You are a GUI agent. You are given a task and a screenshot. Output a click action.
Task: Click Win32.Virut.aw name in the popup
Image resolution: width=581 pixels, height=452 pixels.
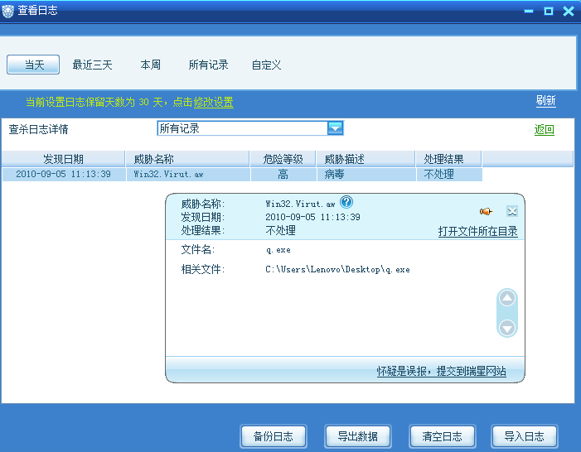300,204
